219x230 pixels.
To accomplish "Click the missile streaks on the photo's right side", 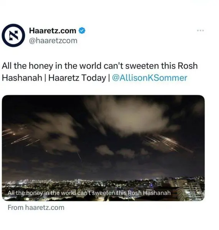I will [169, 143].
